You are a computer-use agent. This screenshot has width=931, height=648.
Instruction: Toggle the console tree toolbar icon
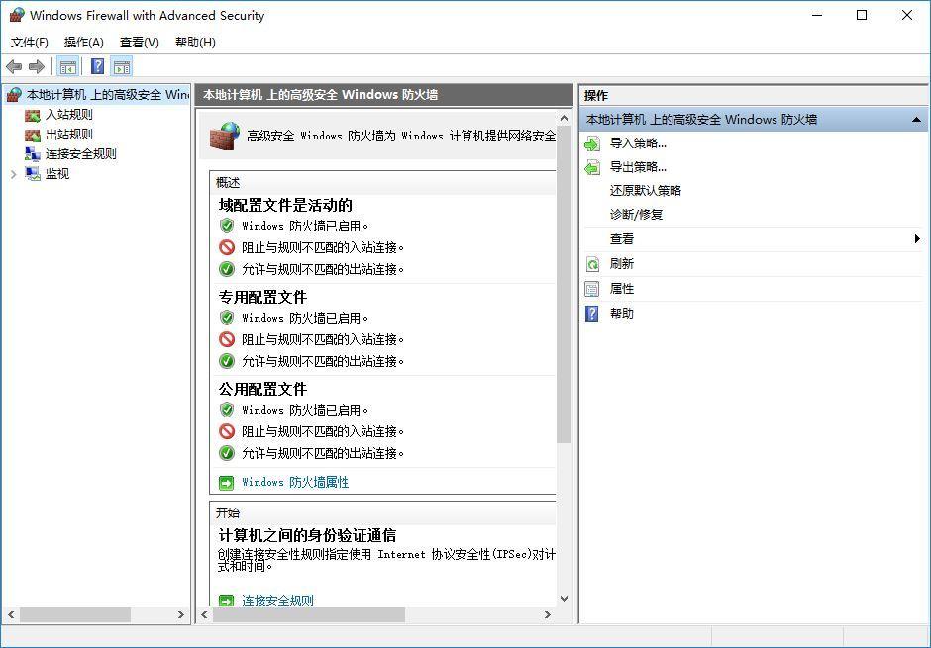68,66
